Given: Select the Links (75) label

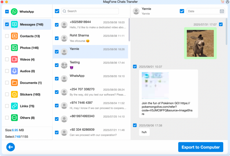Looking at the screenshot, I should 27,106.
